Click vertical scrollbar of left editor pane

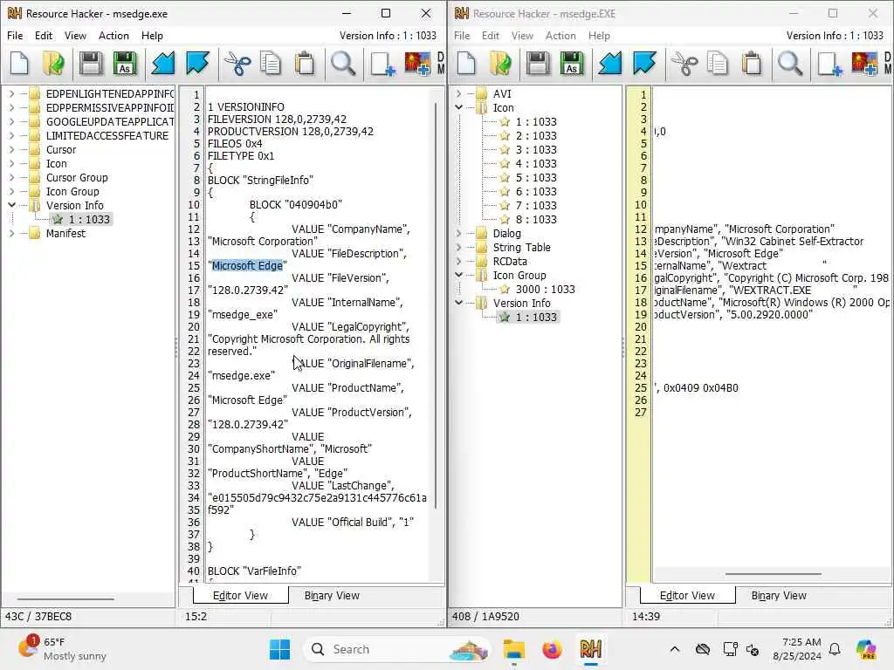pyautogui.click(x=437, y=304)
